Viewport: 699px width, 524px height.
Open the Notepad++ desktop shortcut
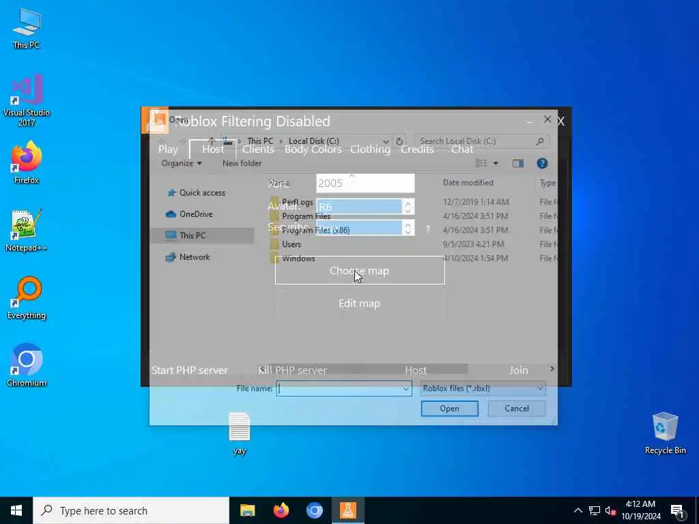[27, 230]
